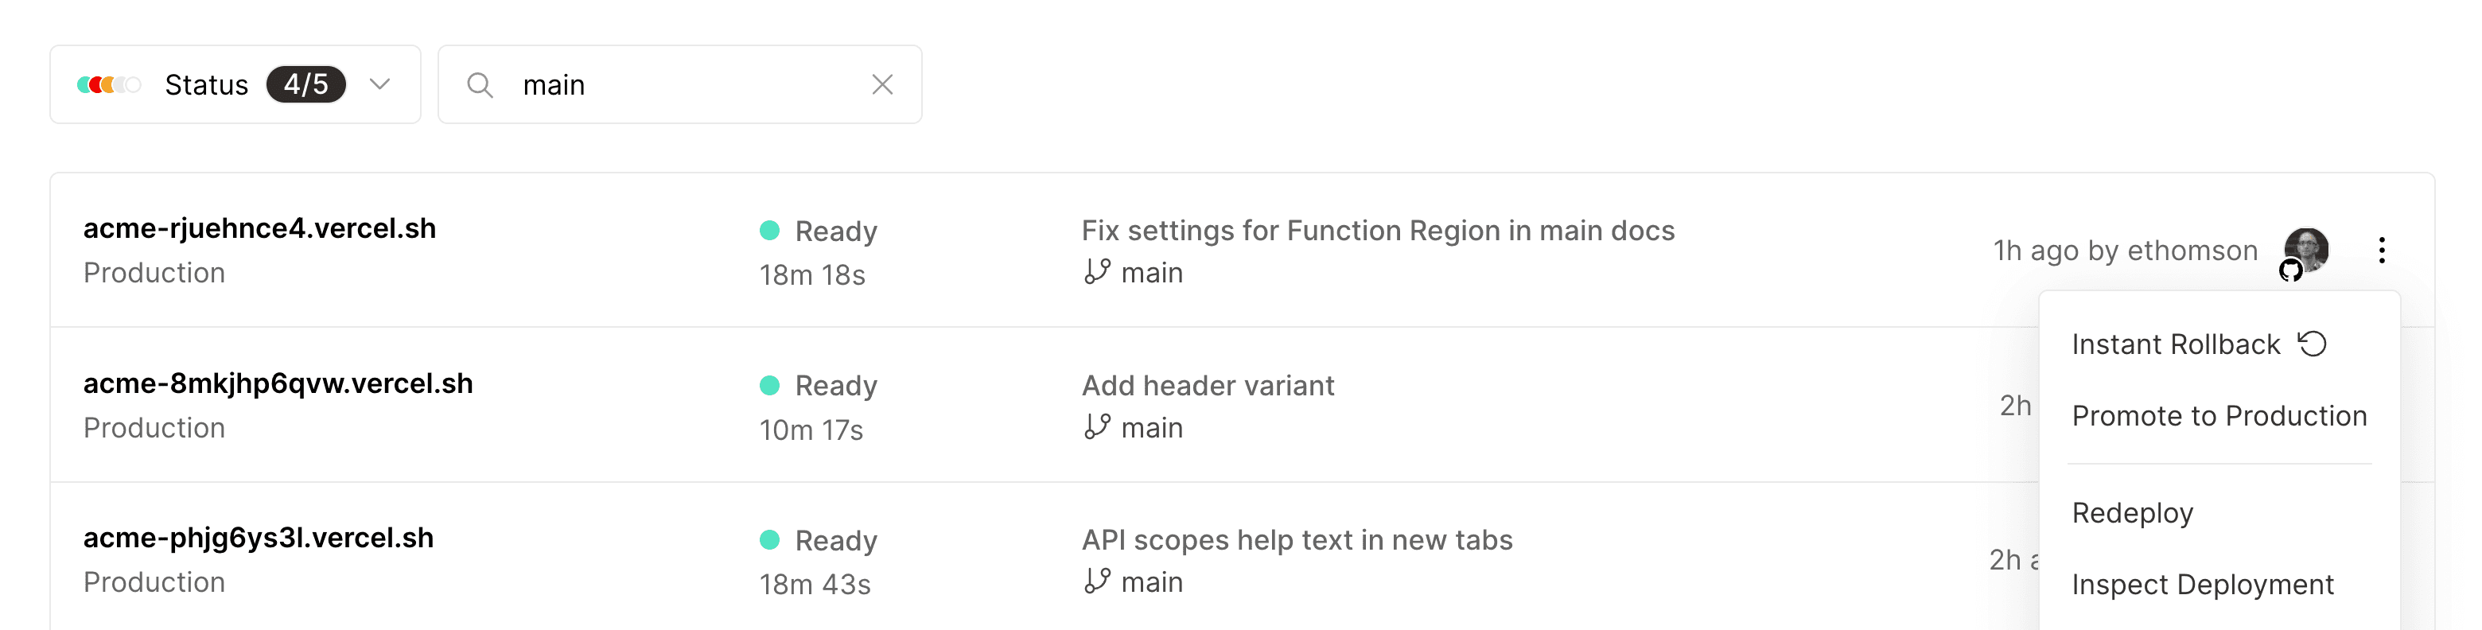
Task: Click 'Fix settings for Function Region' commit message
Action: 1378,230
